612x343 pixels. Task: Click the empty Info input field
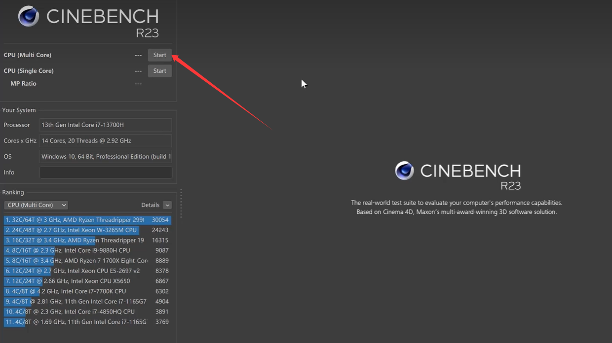[106, 172]
